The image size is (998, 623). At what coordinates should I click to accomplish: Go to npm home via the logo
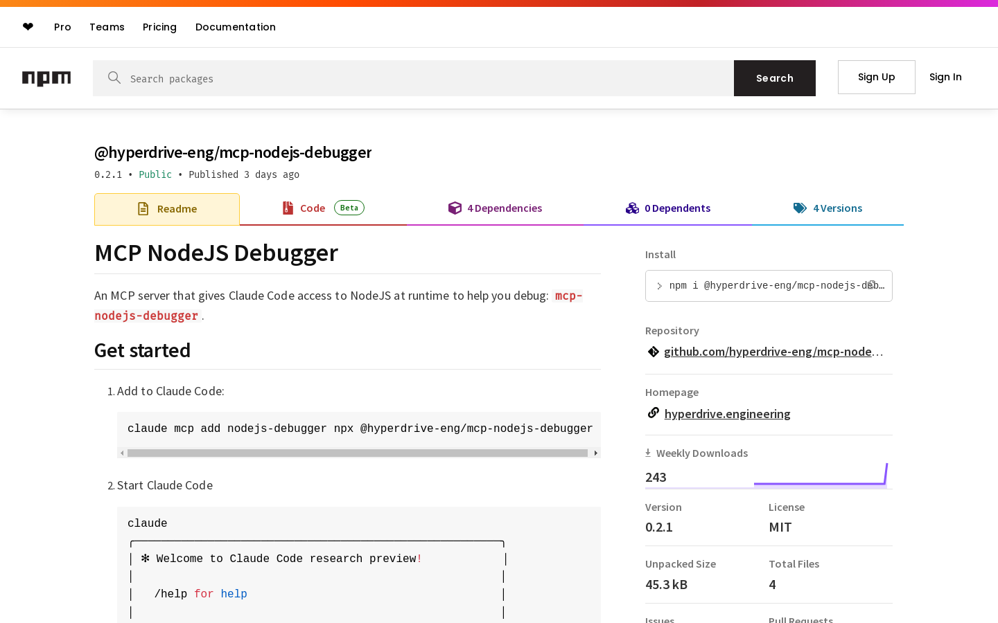click(x=46, y=78)
